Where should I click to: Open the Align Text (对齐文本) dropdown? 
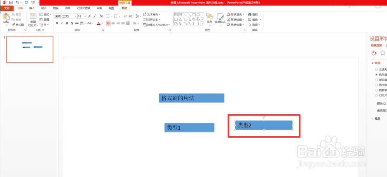[152, 19]
